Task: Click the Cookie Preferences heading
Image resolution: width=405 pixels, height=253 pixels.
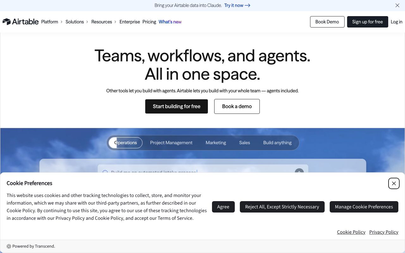Action: (29, 183)
